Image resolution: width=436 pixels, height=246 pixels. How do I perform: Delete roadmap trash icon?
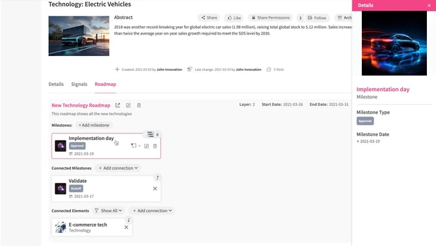139,105
